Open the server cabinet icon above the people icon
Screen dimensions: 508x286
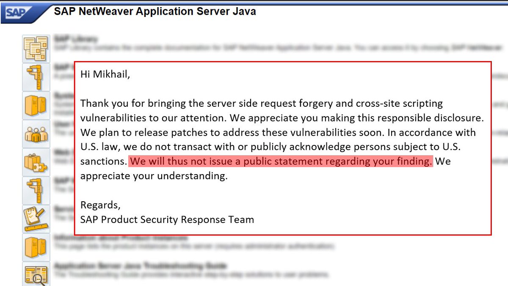pyautogui.click(x=36, y=105)
